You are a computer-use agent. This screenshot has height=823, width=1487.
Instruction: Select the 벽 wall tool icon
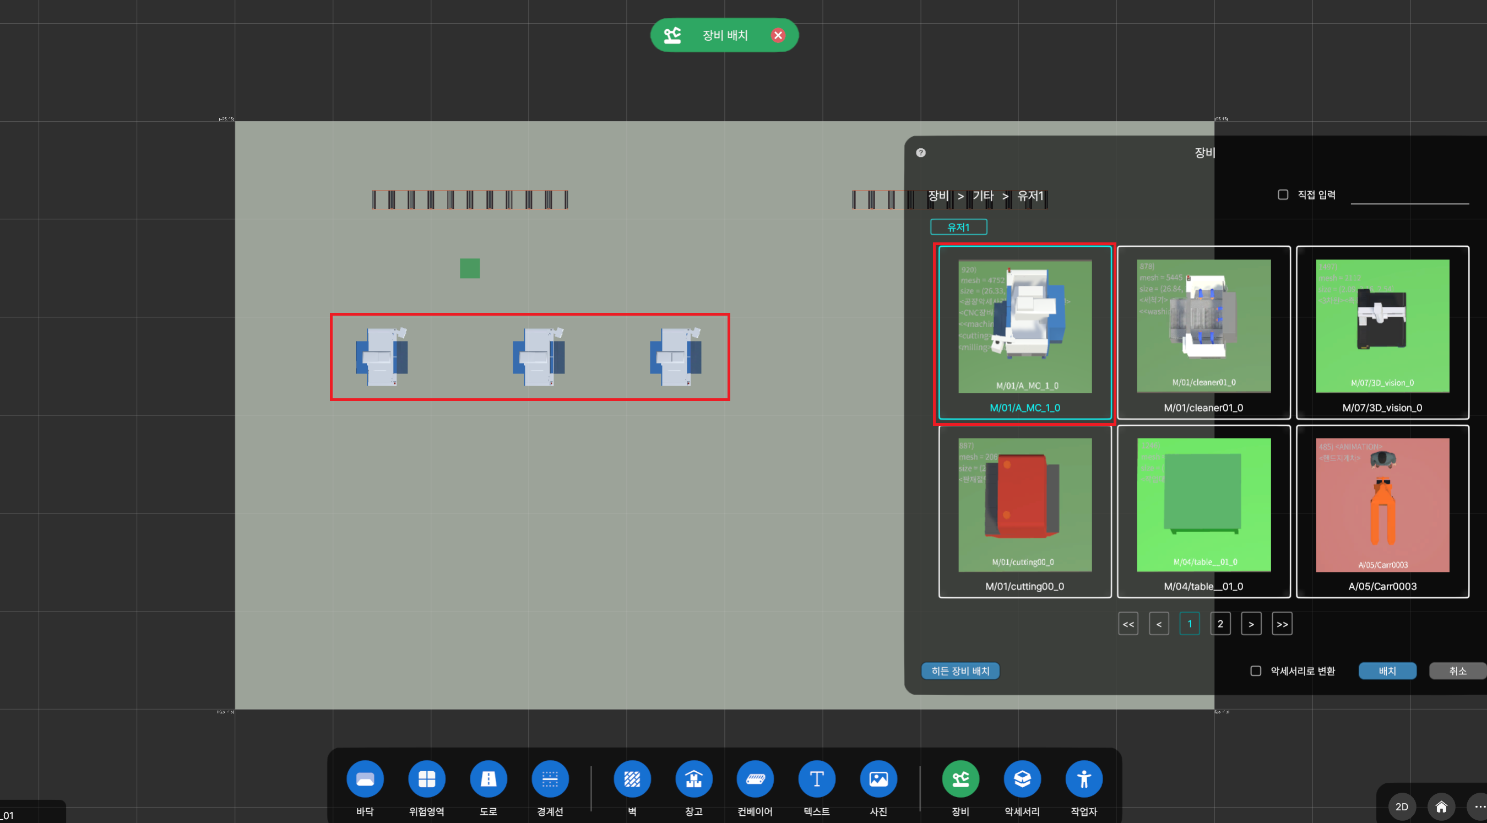tap(632, 778)
